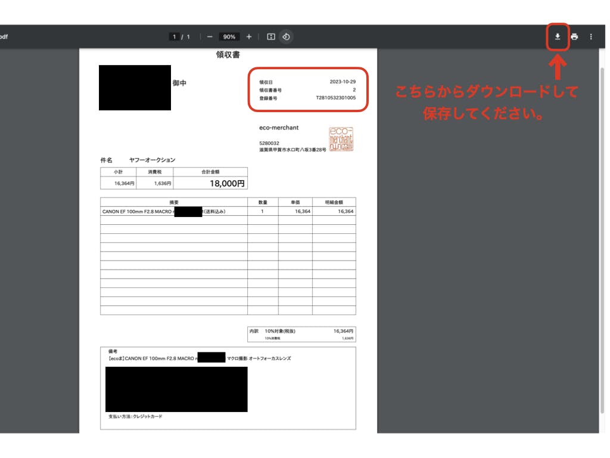Select the postal code 5280032
The height and width of the screenshot is (458, 610).
(x=269, y=143)
